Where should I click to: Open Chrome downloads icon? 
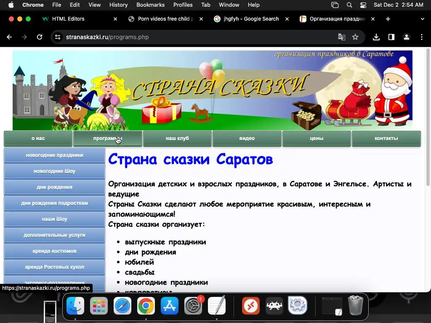coord(376,37)
